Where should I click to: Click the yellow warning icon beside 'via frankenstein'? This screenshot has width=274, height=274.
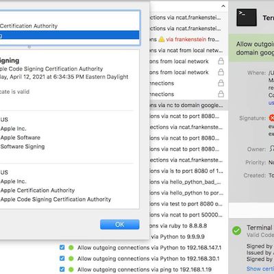click(x=162, y=39)
